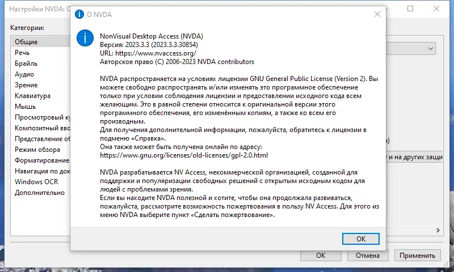Select the Режим обзора category

pyautogui.click(x=40, y=150)
